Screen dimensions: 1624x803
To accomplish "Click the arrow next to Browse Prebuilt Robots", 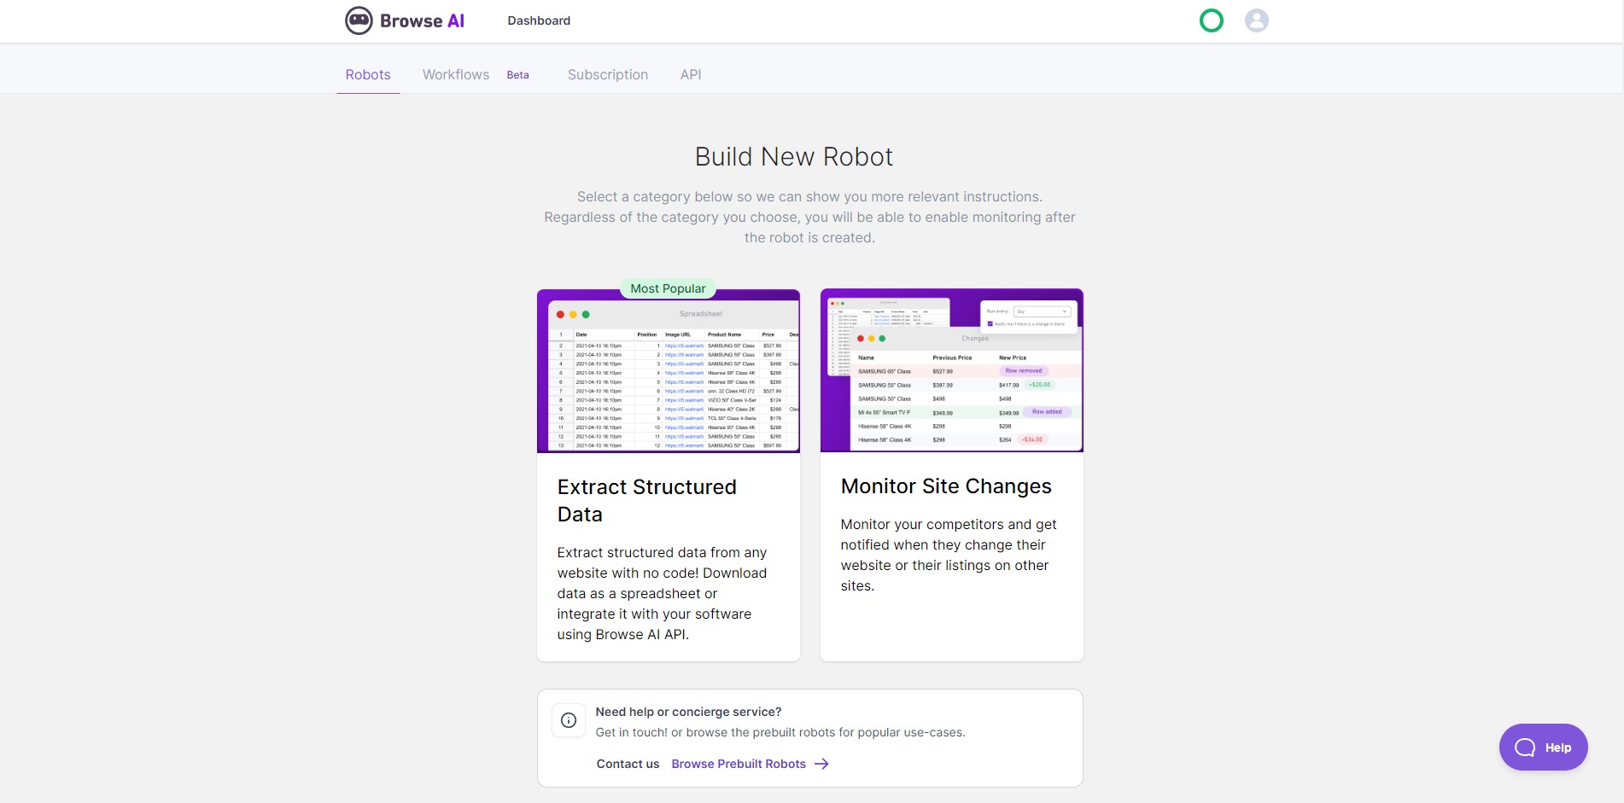I will point(821,764).
